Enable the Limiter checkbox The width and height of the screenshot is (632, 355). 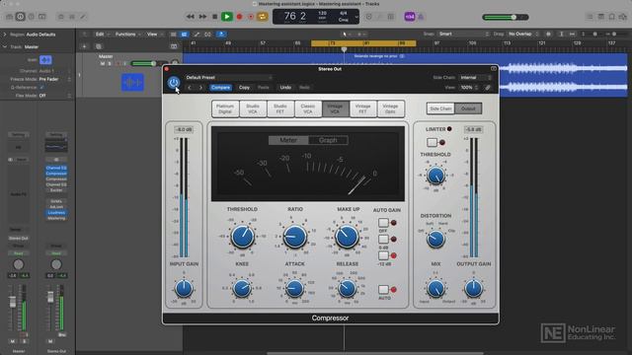pyautogui.click(x=432, y=142)
